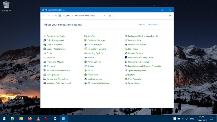Open the View by Small icons dropdown

153,25
